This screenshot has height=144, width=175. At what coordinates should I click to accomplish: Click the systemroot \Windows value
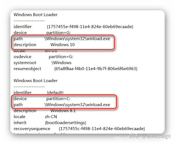pyautogui.click(x=61, y=63)
